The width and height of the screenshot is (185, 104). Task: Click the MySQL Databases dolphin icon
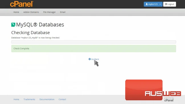(13, 25)
